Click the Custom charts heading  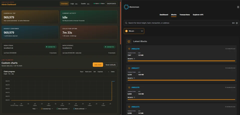(x=9, y=63)
